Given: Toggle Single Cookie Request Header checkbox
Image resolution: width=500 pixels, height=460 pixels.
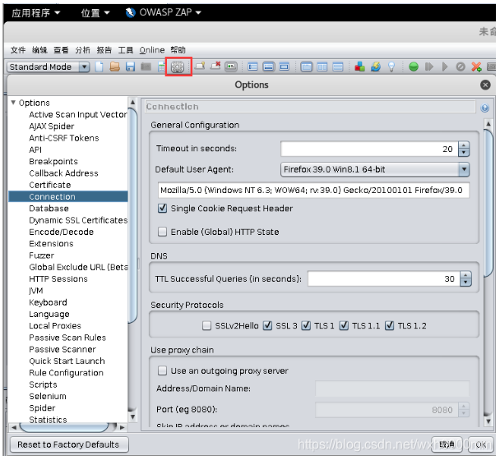Looking at the screenshot, I should pos(163,209).
